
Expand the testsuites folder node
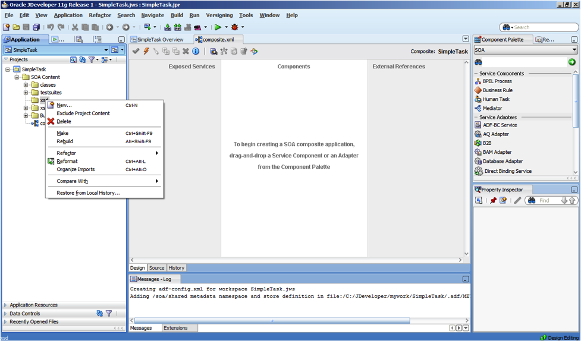pyautogui.click(x=26, y=93)
